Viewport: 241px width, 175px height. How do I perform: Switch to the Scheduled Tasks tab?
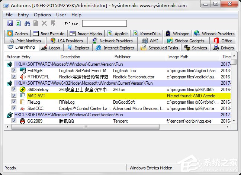[x=159, y=48]
